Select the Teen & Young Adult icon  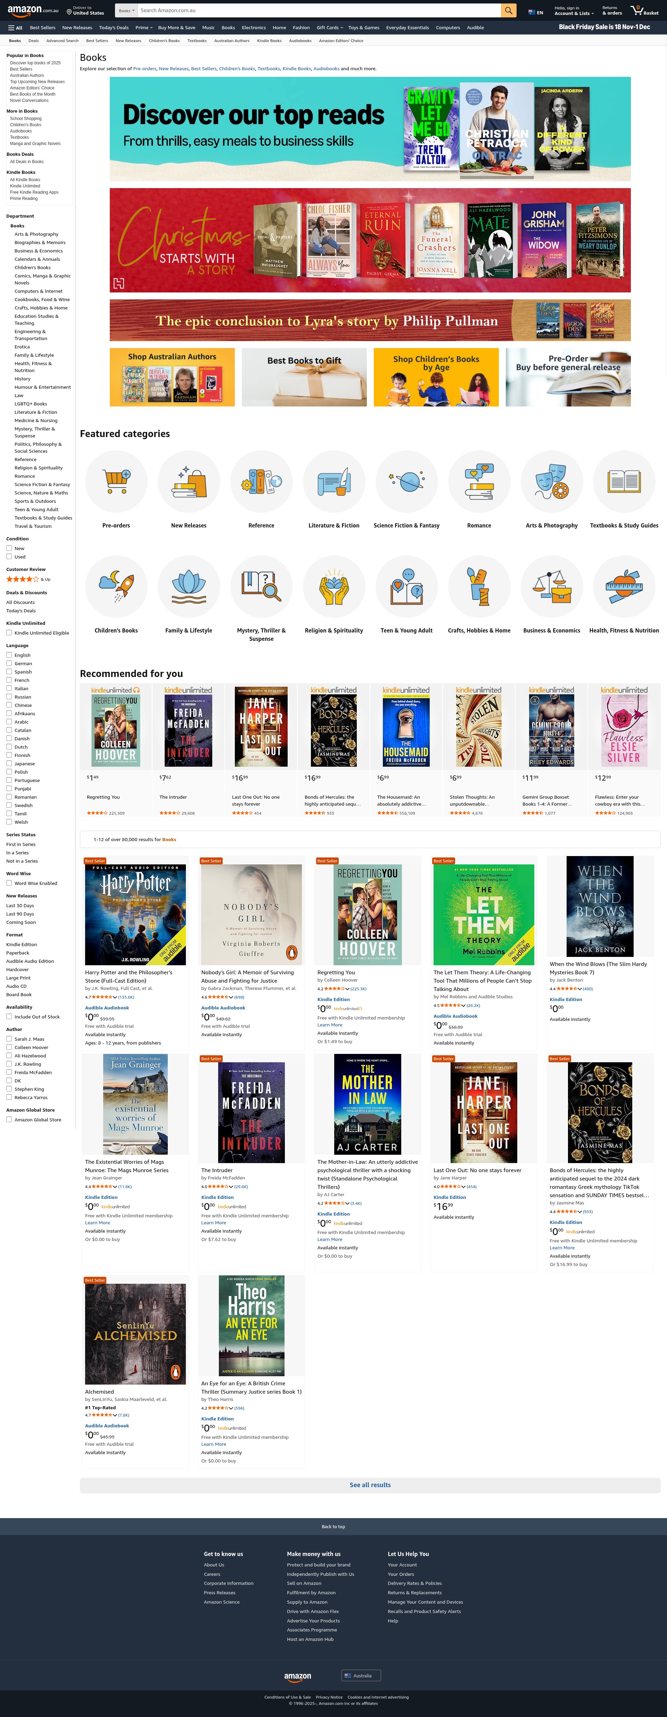(407, 587)
